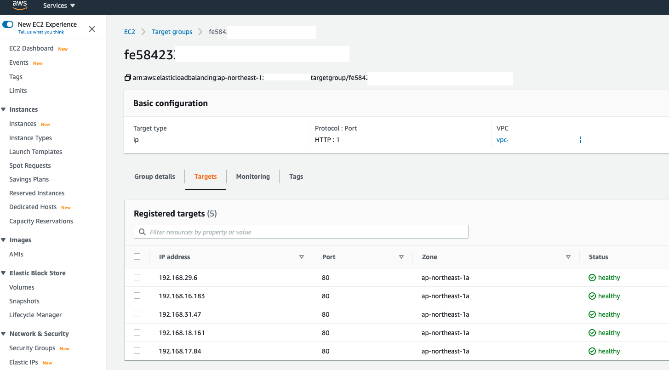
Task: Toggle off New EC2 Experience
Action: click(x=7, y=24)
